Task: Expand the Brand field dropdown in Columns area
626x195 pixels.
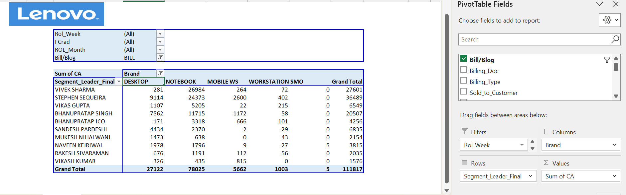Action: click(614, 145)
